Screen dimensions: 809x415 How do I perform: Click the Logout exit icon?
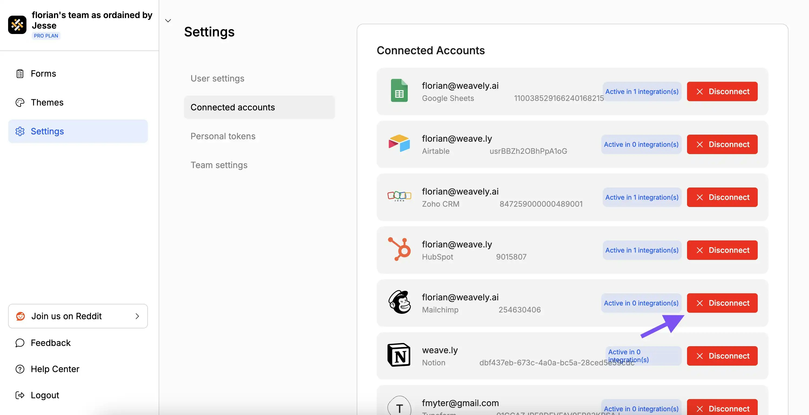(20, 395)
